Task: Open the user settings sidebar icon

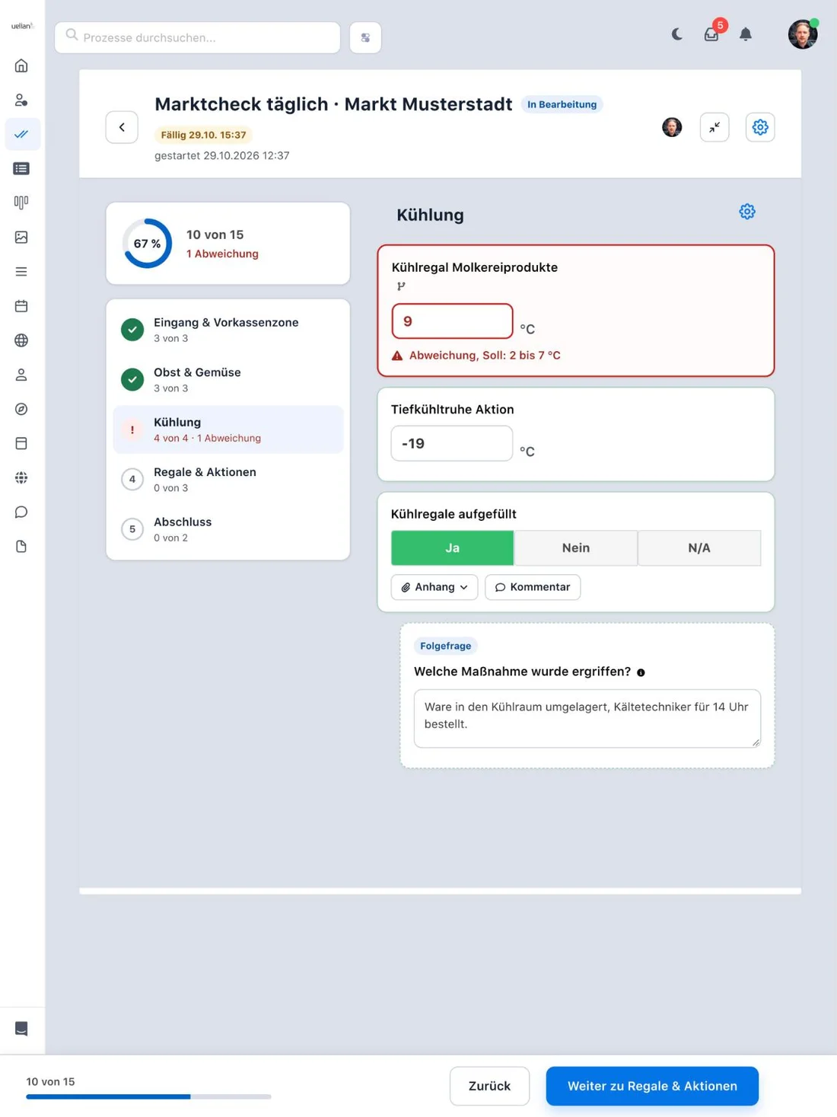Action: [21, 100]
